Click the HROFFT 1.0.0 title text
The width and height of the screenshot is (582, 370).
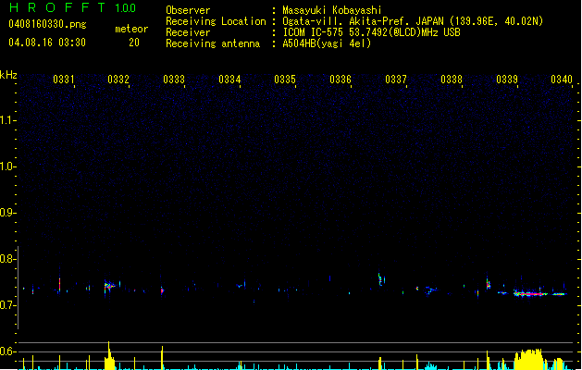tap(73, 7)
